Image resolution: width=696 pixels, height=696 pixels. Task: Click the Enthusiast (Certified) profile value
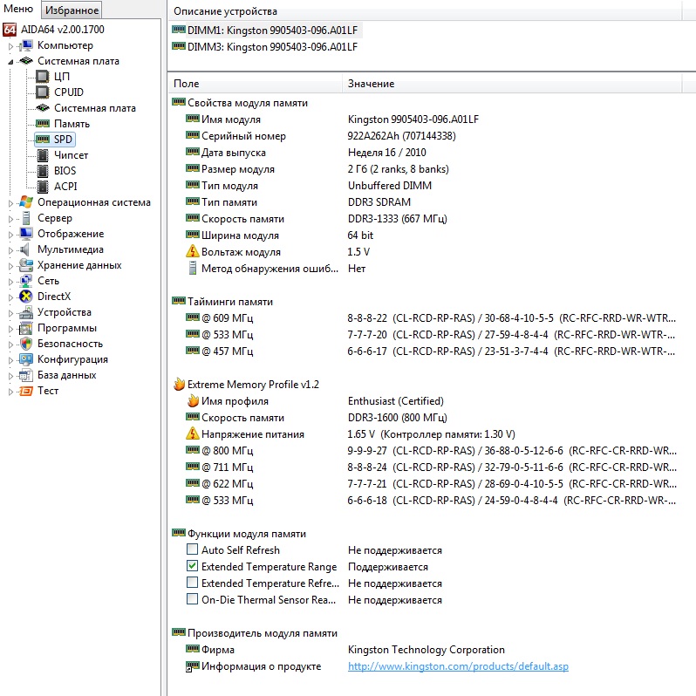pos(395,401)
